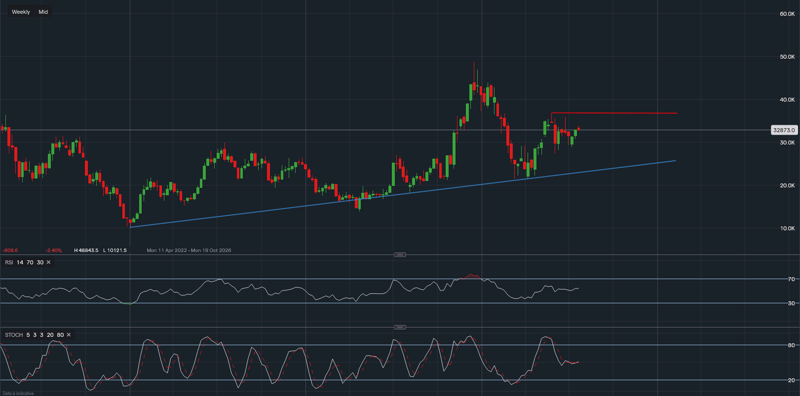Close the STOCH indicator panel
The height and width of the screenshot is (396, 800).
pyautogui.click(x=69, y=335)
